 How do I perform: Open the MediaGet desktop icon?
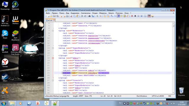[x=15, y=6]
